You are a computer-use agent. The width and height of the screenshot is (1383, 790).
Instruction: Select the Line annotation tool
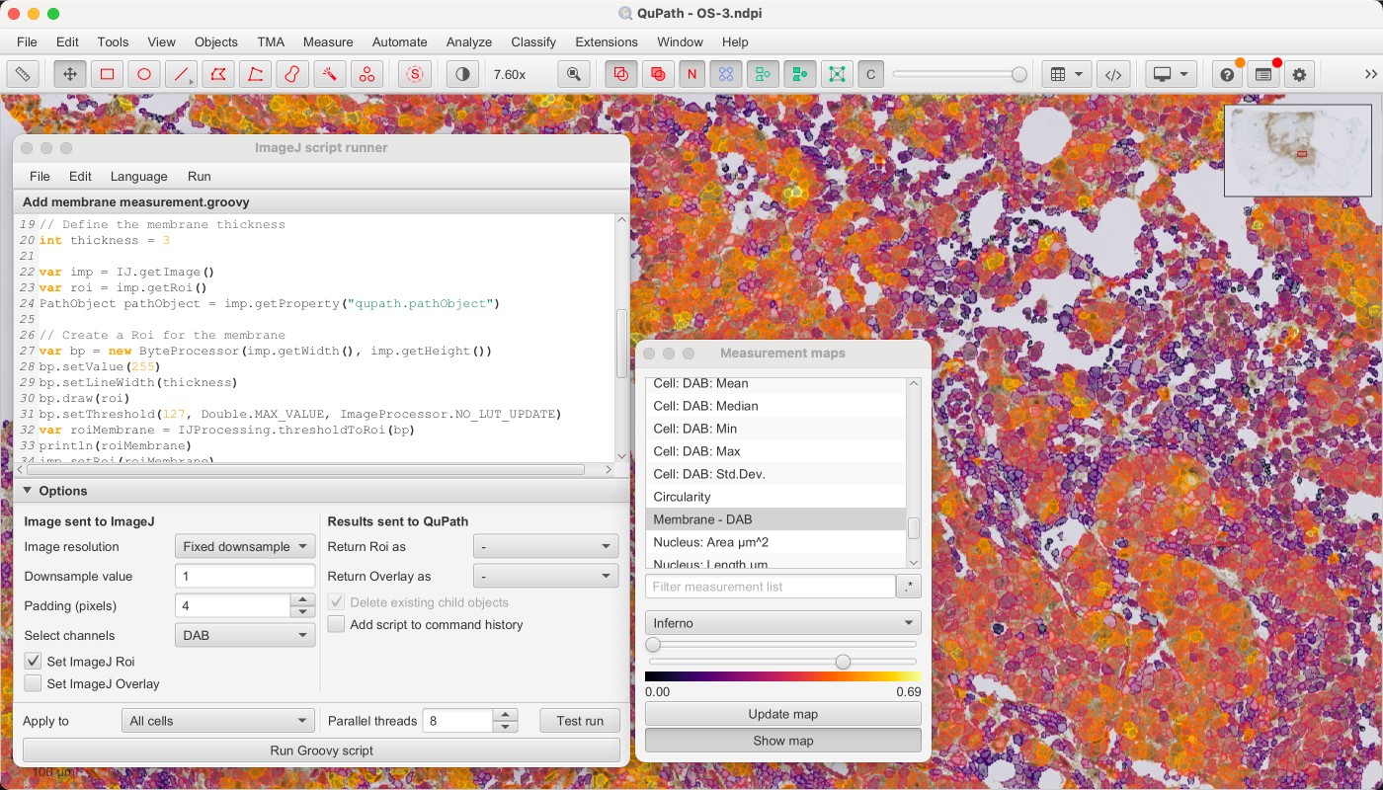(181, 74)
